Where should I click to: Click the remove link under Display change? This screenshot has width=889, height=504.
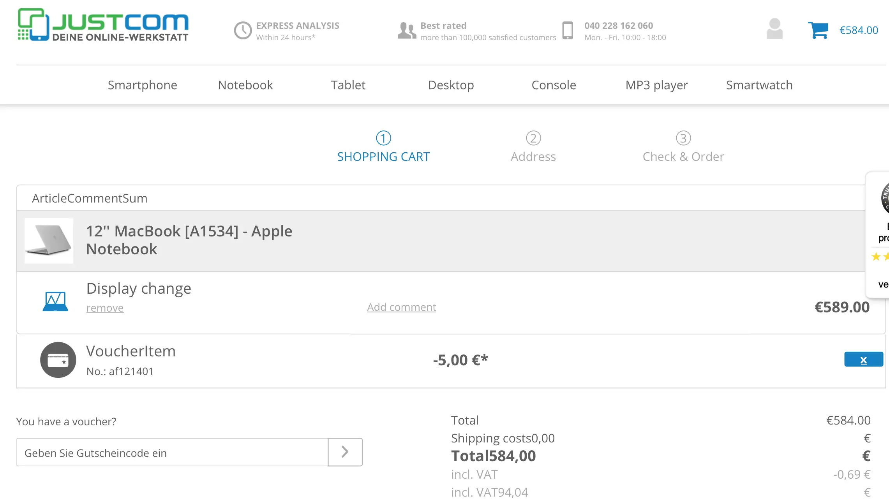[x=105, y=308]
